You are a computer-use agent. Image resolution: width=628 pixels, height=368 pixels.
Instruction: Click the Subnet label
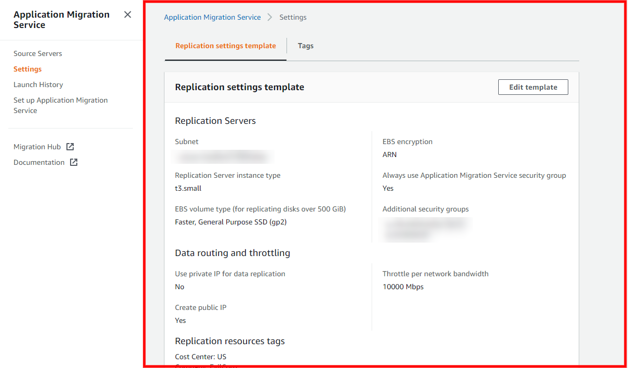pos(187,141)
